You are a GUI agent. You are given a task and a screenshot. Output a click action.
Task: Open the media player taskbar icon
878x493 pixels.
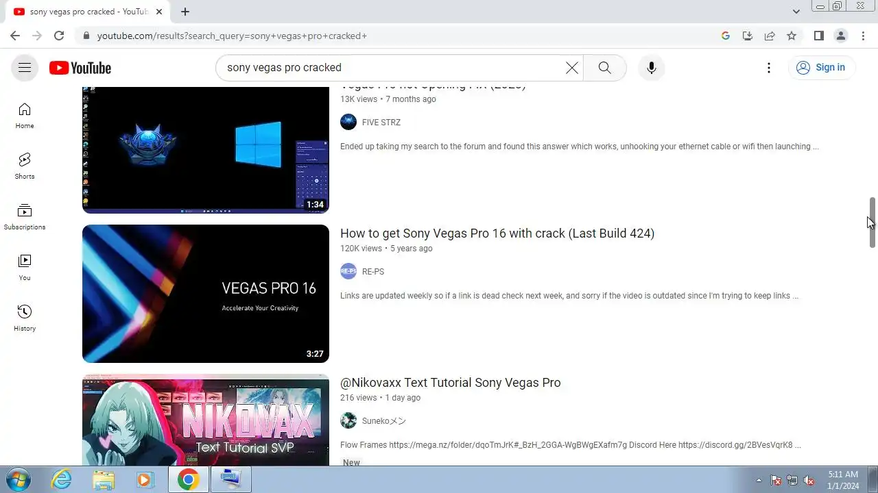point(144,480)
